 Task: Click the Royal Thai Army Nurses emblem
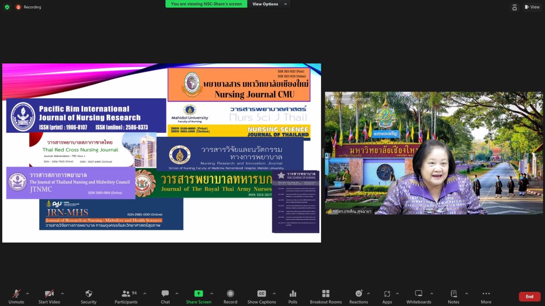145,183
